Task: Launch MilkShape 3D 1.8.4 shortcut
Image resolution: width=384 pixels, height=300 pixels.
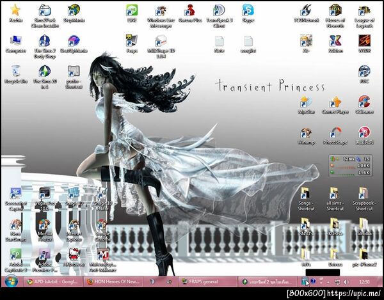Action: pos(161,47)
